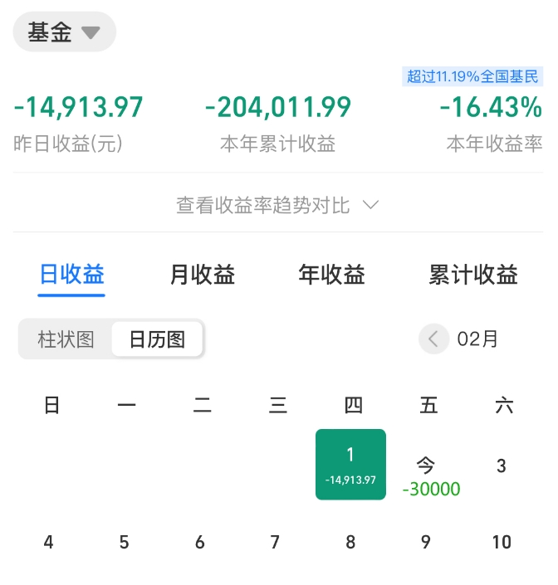The width and height of the screenshot is (558, 585).
Task: Click the 本年累计收益 label
Action: (277, 144)
